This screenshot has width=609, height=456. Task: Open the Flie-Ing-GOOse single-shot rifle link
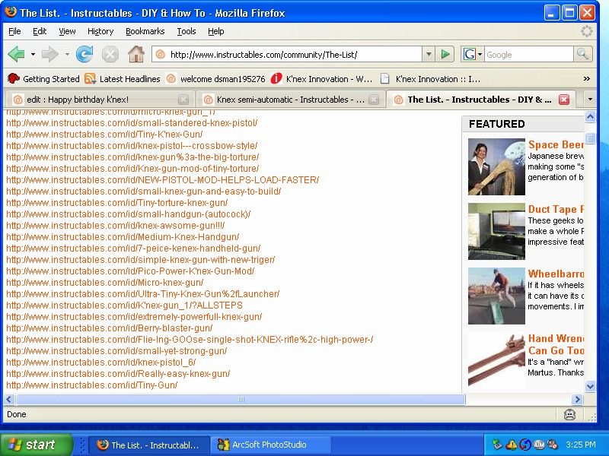point(190,340)
